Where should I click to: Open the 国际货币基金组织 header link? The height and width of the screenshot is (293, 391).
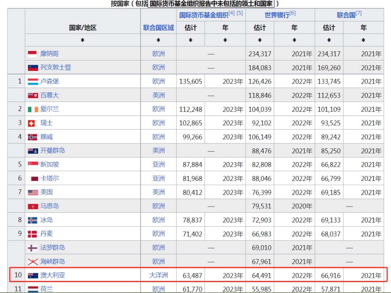tap(203, 15)
